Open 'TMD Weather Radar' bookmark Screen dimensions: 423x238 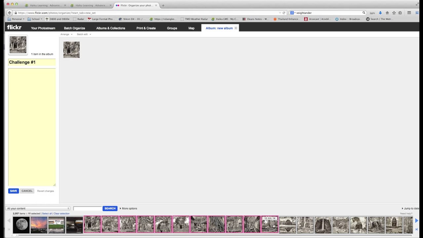pos(194,19)
